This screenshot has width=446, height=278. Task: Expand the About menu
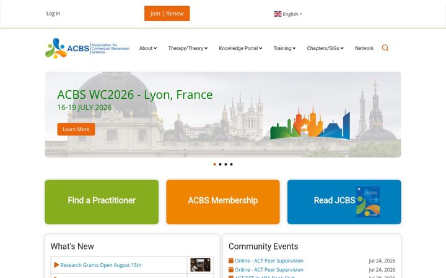click(x=148, y=48)
